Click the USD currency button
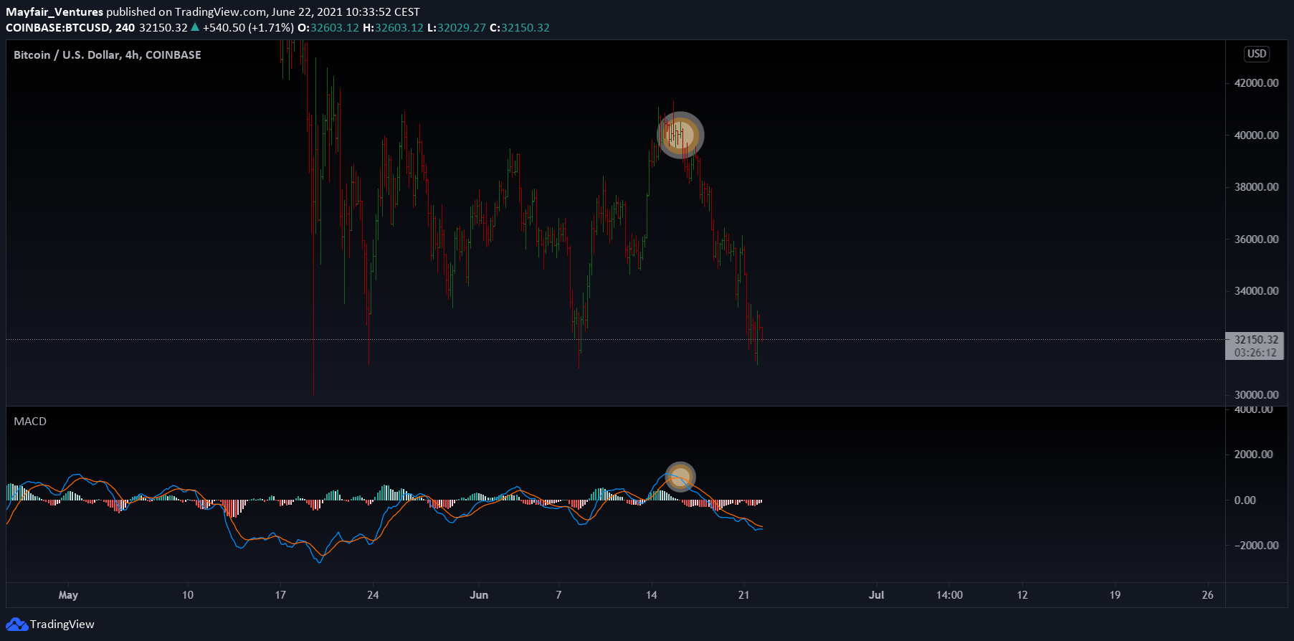Screen dimensions: 1294x641 point(1257,54)
